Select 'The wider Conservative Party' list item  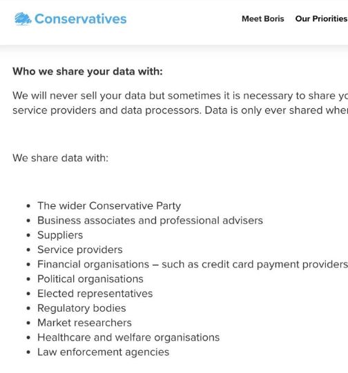(109, 205)
